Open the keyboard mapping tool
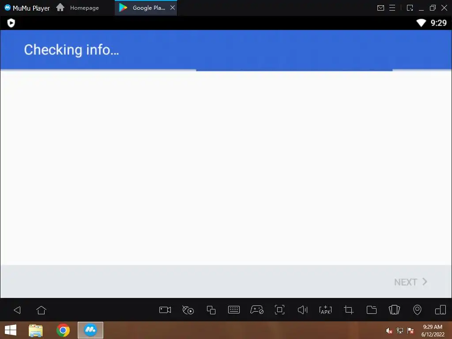452x339 pixels. (x=234, y=310)
